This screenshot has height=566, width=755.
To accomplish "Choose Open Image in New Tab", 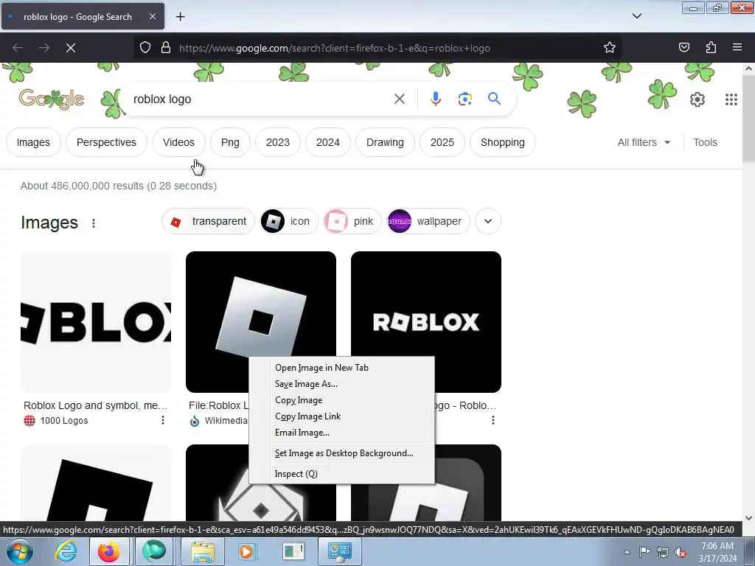I will click(341, 368).
